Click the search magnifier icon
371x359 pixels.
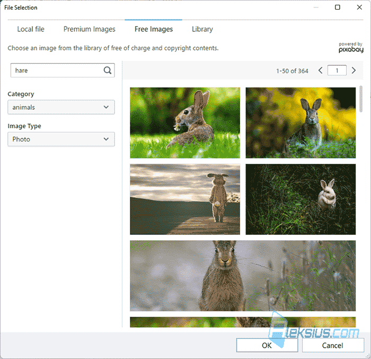(x=108, y=70)
